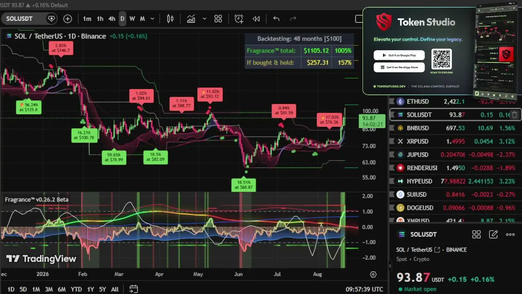Set chart range to 5Y

tap(102, 289)
